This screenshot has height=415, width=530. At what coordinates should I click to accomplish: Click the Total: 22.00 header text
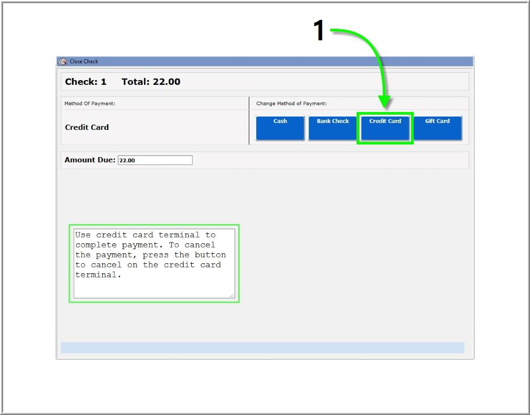tap(151, 82)
